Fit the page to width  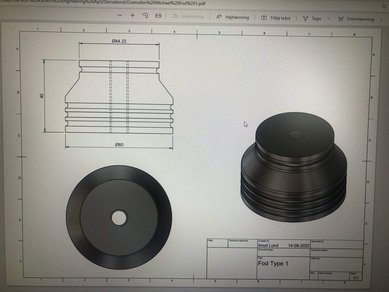(x=158, y=16)
